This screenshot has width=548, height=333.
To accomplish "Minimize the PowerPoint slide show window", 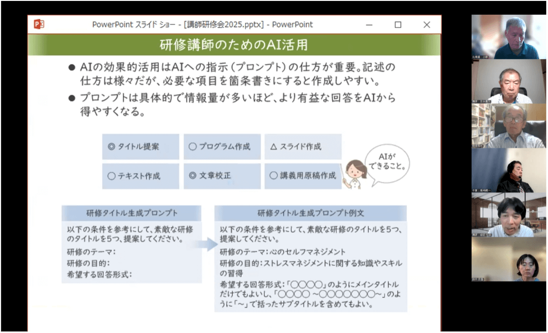I will pos(370,25).
